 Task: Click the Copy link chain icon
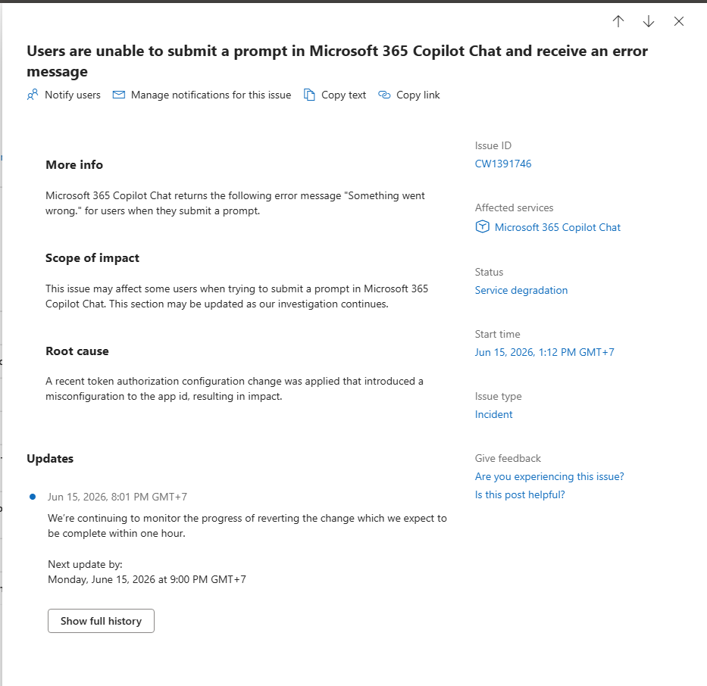384,95
